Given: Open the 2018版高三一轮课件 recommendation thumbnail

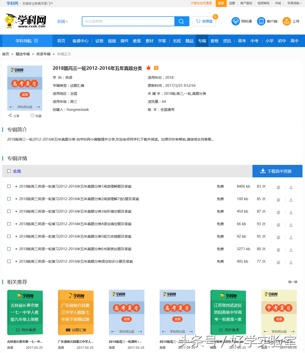Looking at the screenshot, I should (127, 312).
